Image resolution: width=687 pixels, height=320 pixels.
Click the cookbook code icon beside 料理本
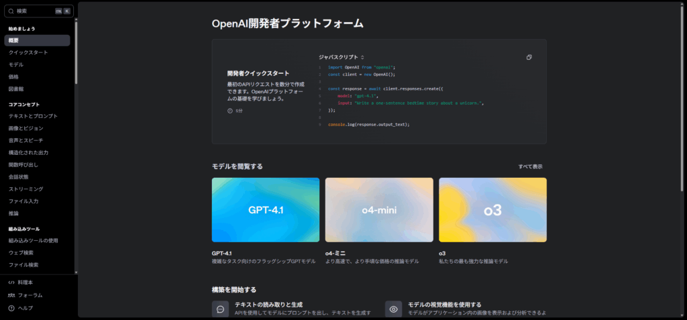pyautogui.click(x=11, y=282)
